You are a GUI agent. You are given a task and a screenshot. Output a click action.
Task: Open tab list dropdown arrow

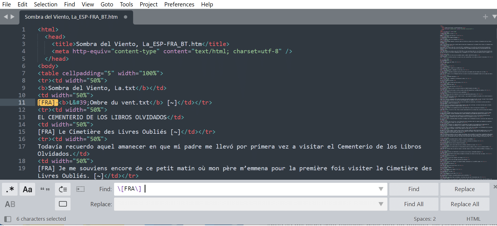click(x=494, y=17)
